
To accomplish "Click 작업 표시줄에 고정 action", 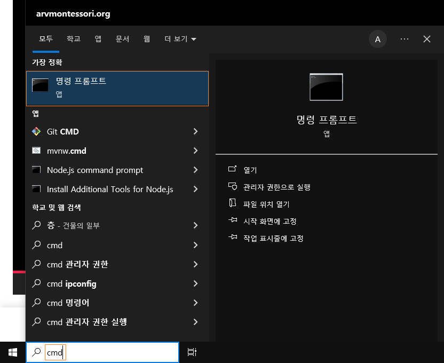I will 273,238.
